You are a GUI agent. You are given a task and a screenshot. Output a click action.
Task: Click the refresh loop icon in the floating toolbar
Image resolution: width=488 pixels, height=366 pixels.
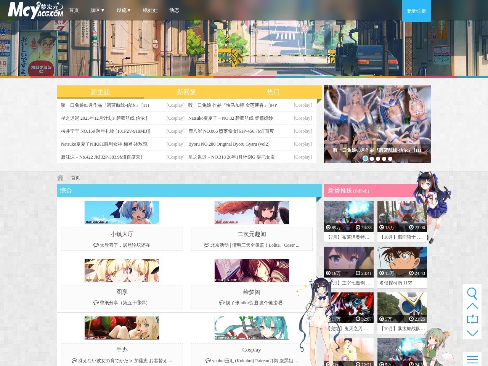pos(472,319)
